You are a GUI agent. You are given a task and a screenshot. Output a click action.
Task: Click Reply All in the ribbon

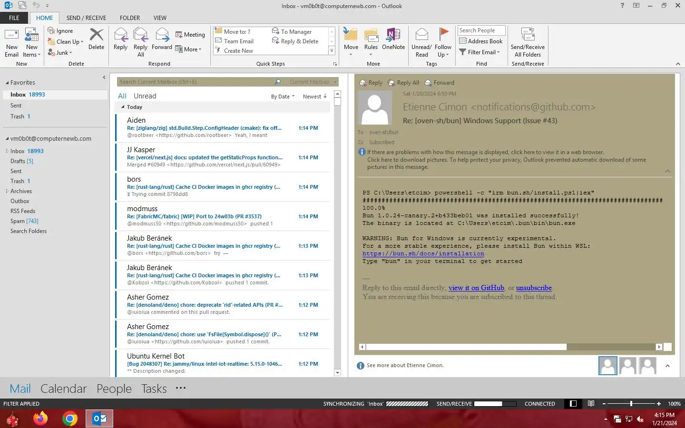140,43
